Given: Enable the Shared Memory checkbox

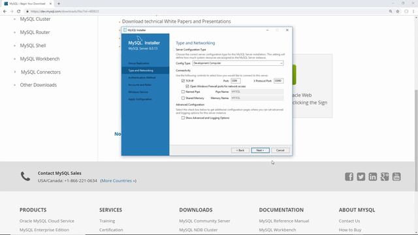Looking at the screenshot, I should 183,98.
